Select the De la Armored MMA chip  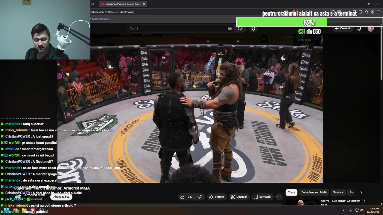click(314, 193)
